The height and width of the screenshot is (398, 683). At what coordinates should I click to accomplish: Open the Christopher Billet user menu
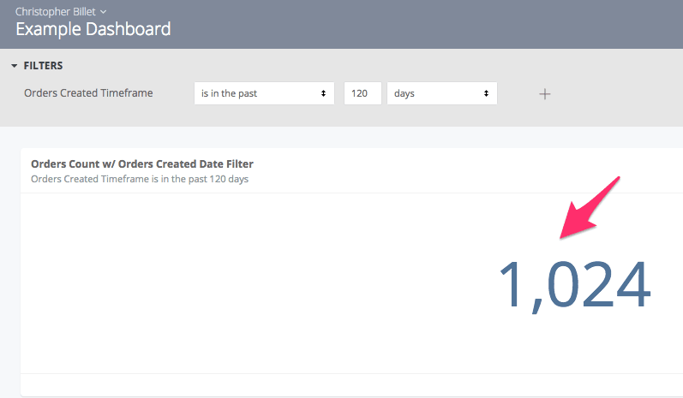[56, 11]
